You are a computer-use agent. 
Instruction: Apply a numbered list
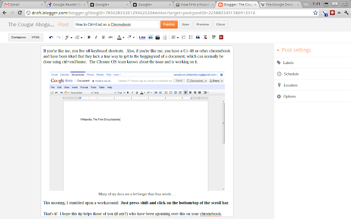tap(184, 37)
